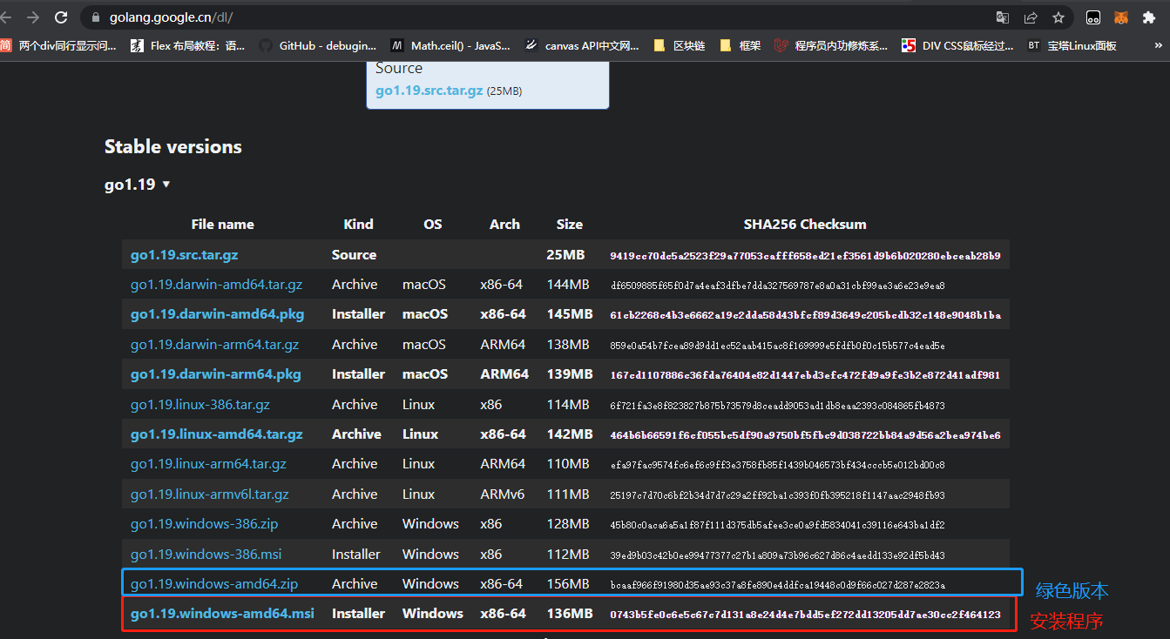This screenshot has width=1170, height=639.
Task: Click the dark square extension icon beside MetaMask
Action: click(1093, 17)
